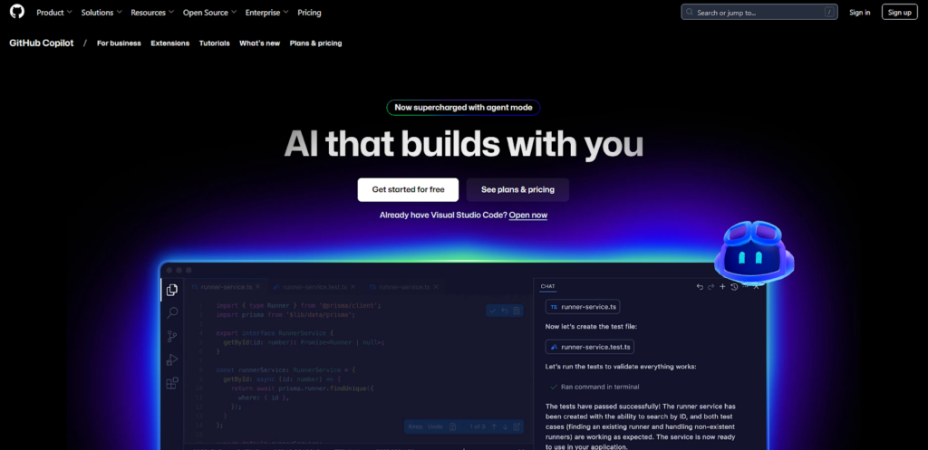Select the magnifier Search icon in editor sidebar

click(x=172, y=313)
